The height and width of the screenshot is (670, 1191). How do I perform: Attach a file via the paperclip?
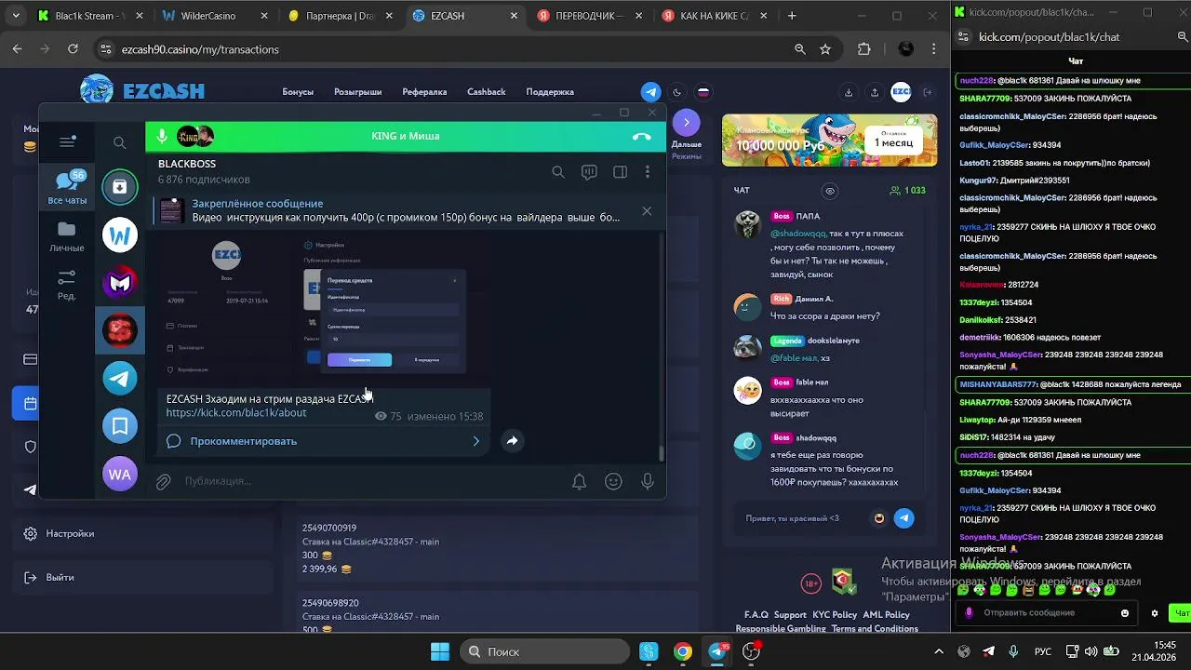pyautogui.click(x=163, y=481)
